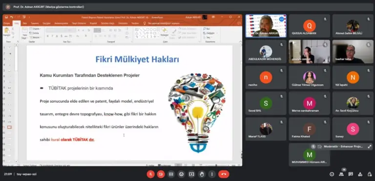Click the Bul find button
This screenshot has width=375, height=181.
click(207, 29)
